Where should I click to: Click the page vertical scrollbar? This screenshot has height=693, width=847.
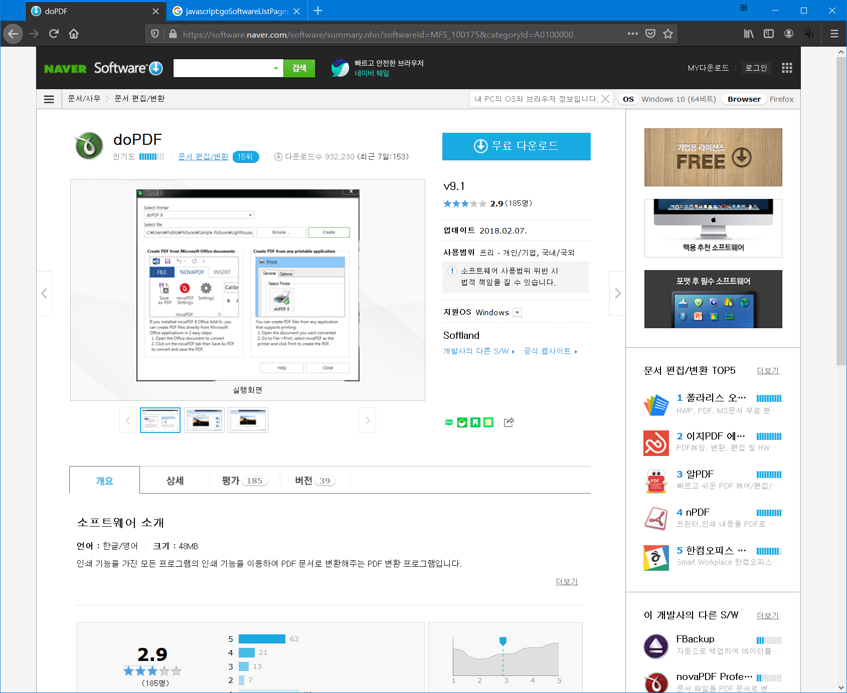841,210
